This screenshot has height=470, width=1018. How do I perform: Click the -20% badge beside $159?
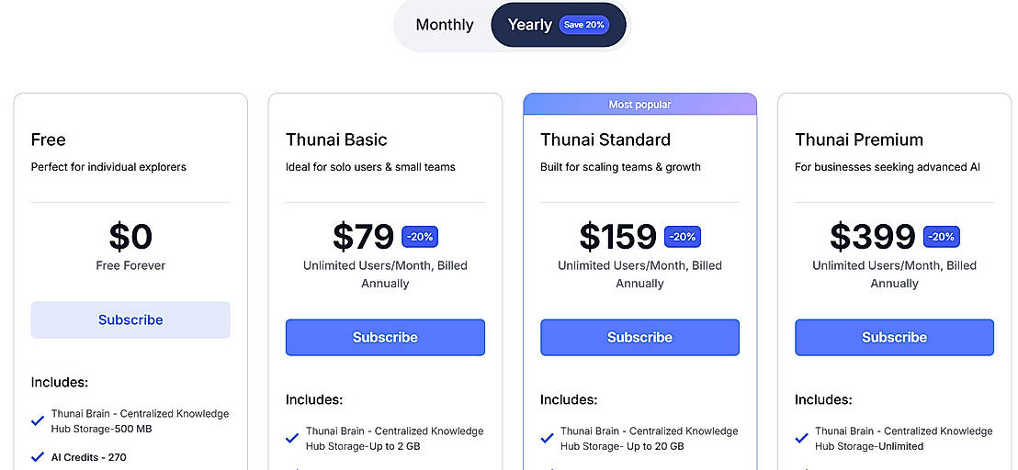(x=683, y=237)
